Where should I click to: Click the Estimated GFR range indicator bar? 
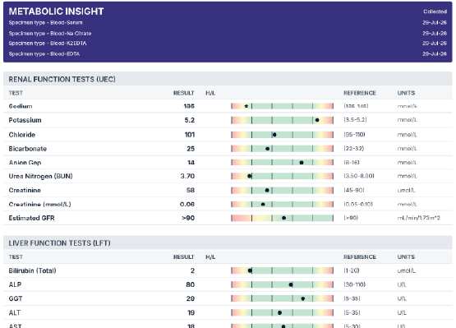pos(282,218)
